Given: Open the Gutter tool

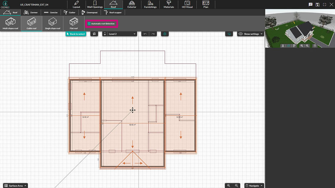Looking at the screenshot, I should [x=70, y=12].
